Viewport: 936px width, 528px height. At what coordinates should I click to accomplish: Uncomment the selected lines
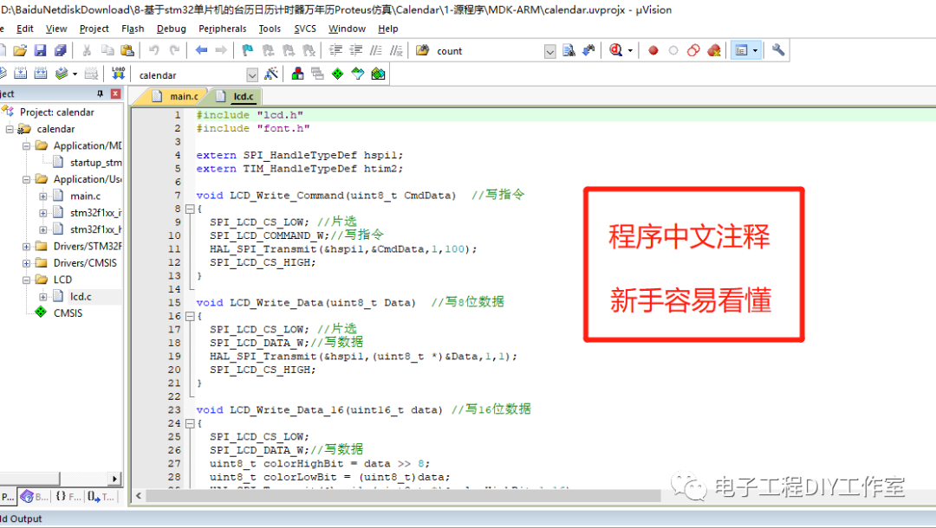pyautogui.click(x=396, y=51)
